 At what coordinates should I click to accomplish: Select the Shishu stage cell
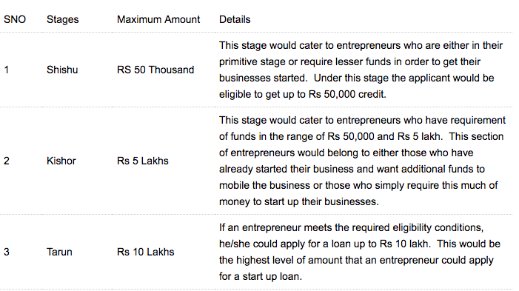[x=62, y=70]
